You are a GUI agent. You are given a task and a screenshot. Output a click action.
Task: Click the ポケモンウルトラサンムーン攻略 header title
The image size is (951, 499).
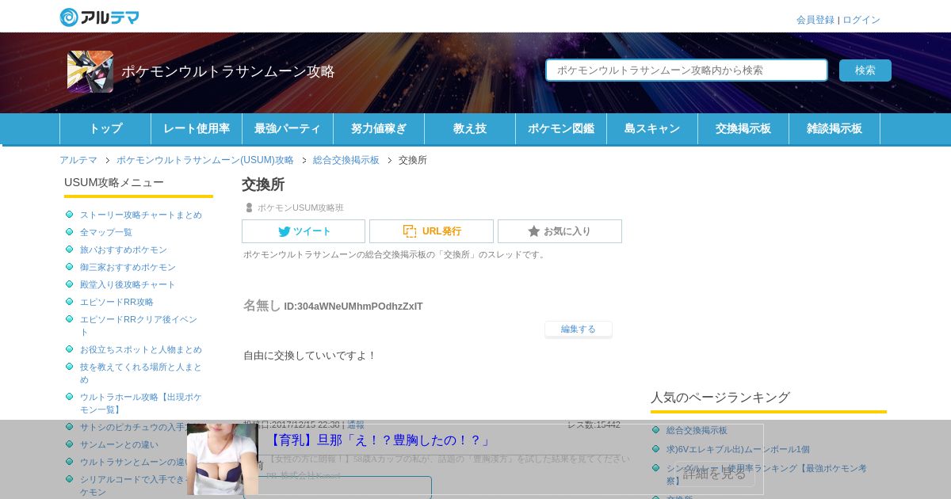228,71
